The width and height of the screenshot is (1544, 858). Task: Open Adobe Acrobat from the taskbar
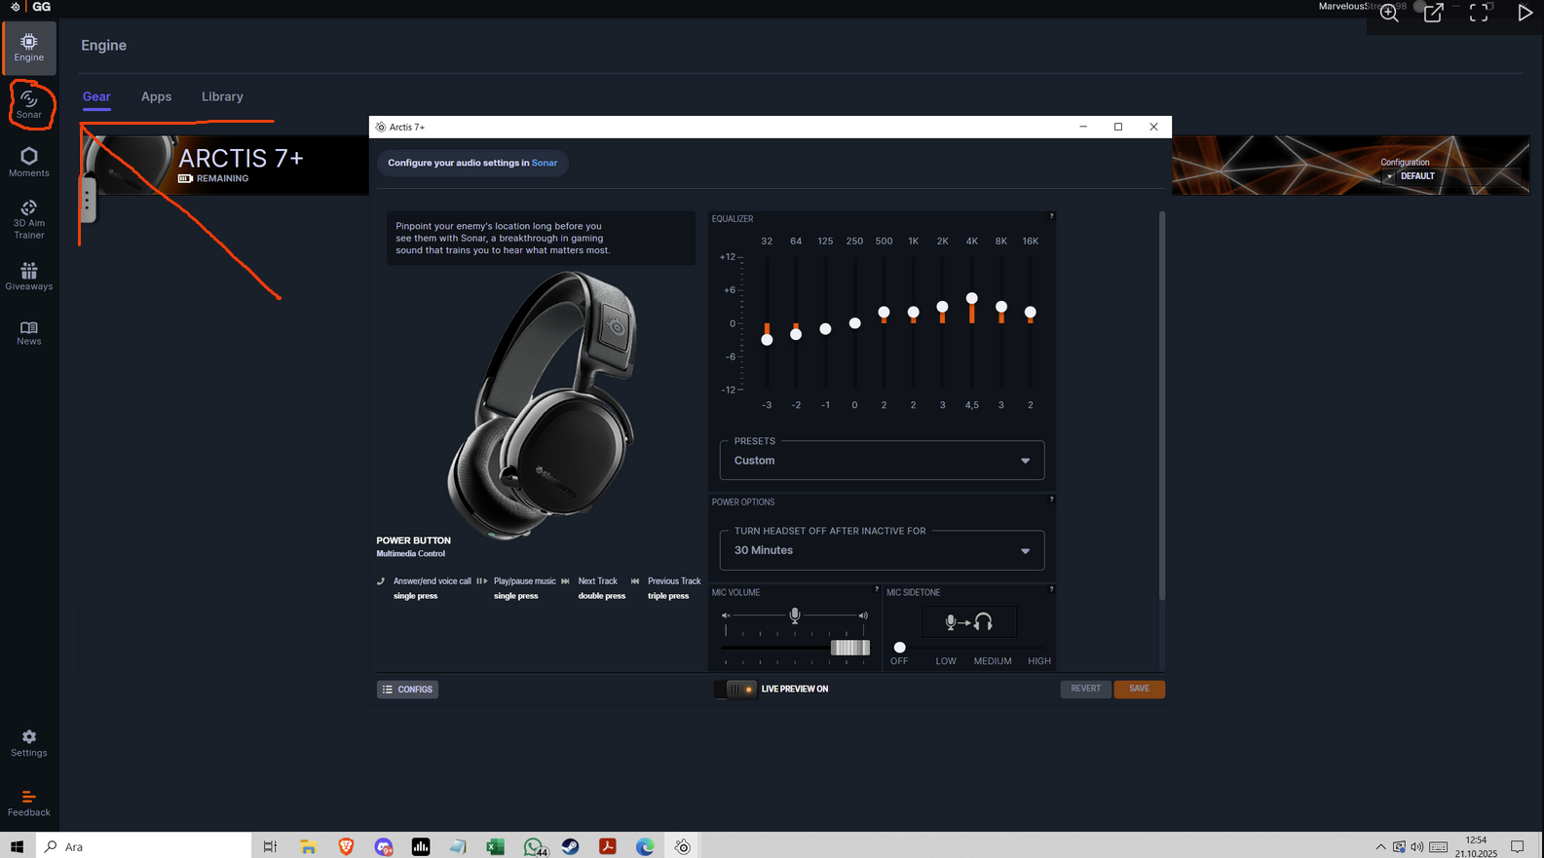[x=608, y=846]
